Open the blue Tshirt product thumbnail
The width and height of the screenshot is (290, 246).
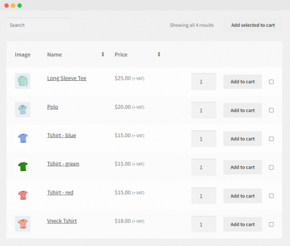coord(23,138)
